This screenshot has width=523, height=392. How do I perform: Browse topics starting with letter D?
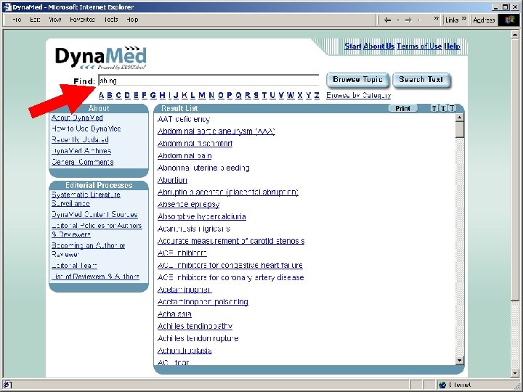127,96
